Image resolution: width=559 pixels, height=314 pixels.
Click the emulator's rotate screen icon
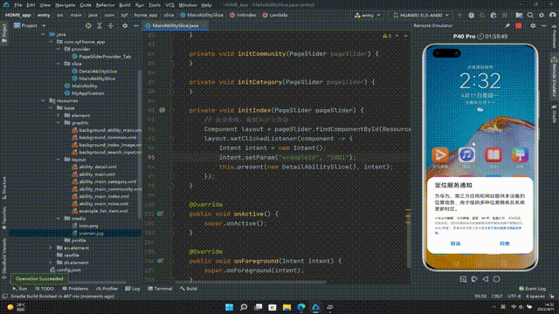(474, 279)
